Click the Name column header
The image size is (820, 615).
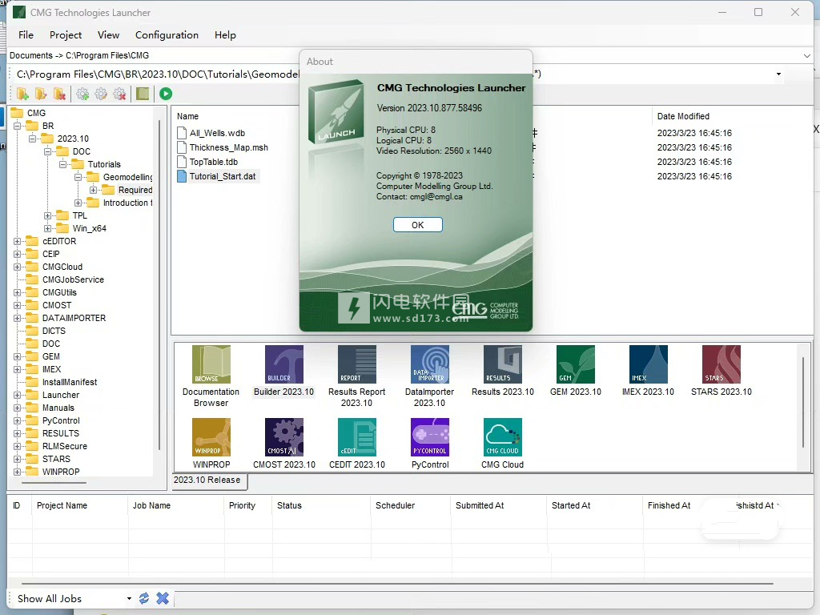187,116
